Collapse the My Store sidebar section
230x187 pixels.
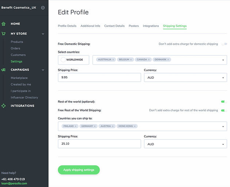43,34
